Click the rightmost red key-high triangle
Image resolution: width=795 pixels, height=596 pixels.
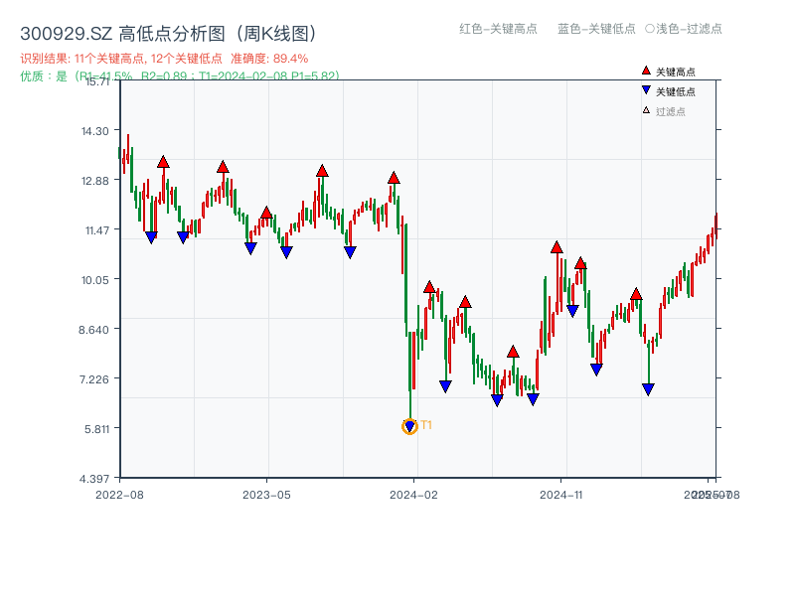(x=636, y=294)
